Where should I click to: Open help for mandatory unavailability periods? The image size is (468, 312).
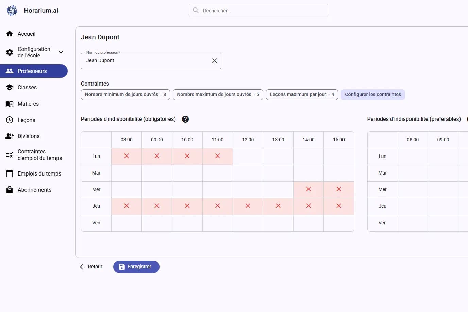185,119
